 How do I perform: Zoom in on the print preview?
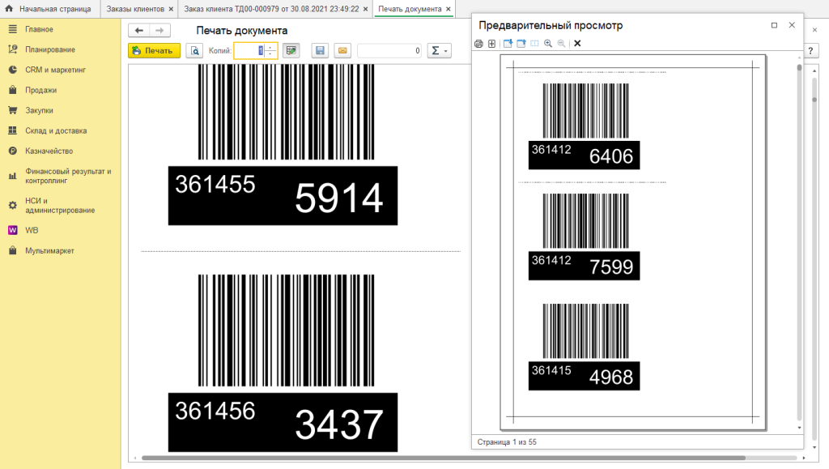click(x=548, y=43)
